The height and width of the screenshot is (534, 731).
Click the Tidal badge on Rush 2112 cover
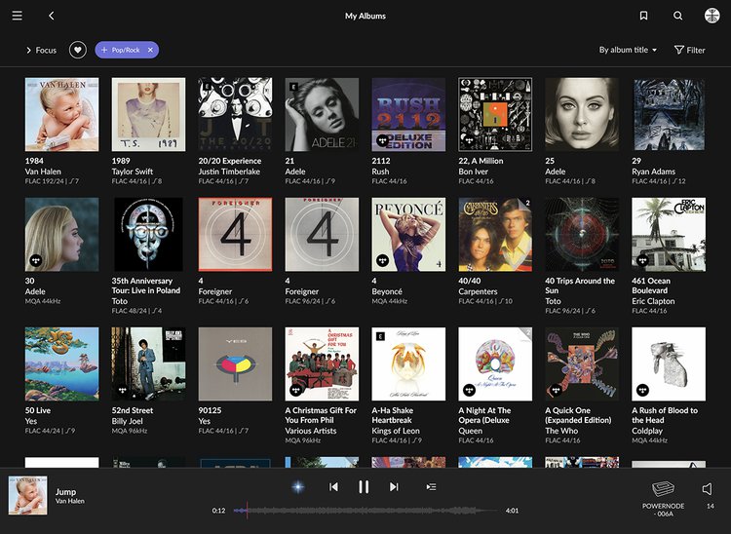[383, 139]
